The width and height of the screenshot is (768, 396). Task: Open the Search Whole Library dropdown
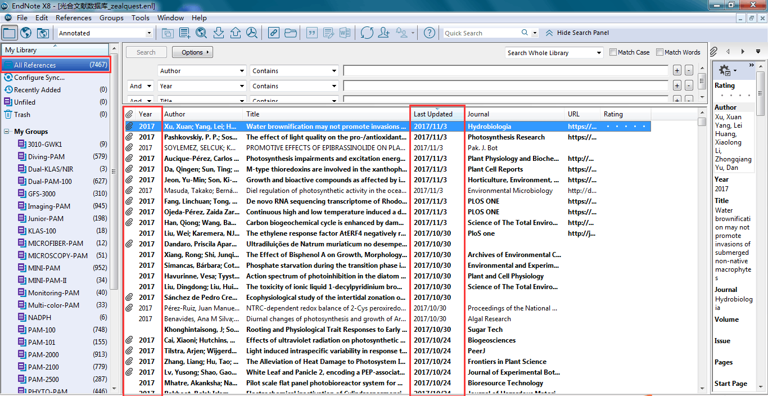pyautogui.click(x=599, y=53)
